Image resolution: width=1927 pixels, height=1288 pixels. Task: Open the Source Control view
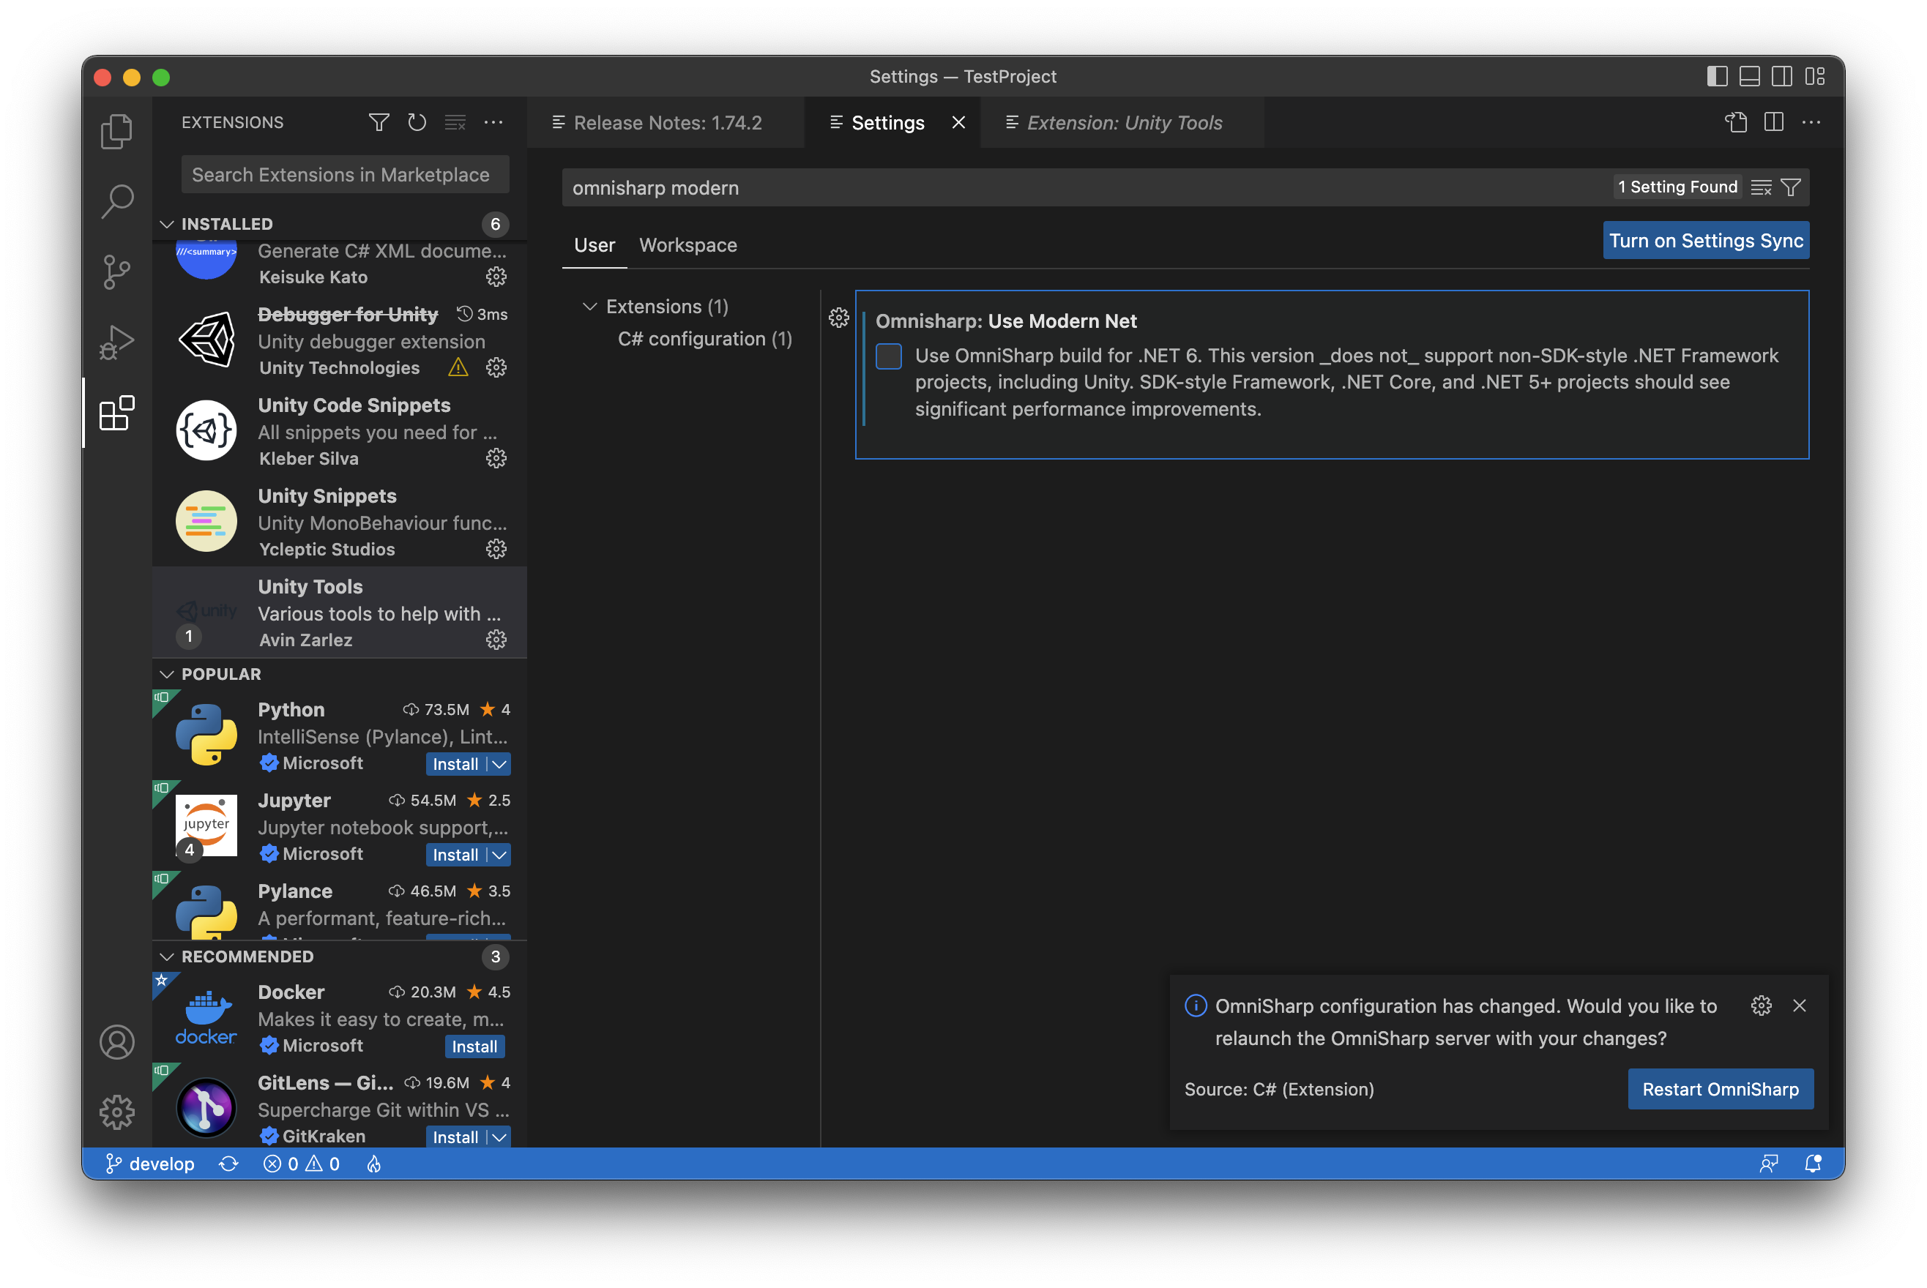(x=116, y=271)
